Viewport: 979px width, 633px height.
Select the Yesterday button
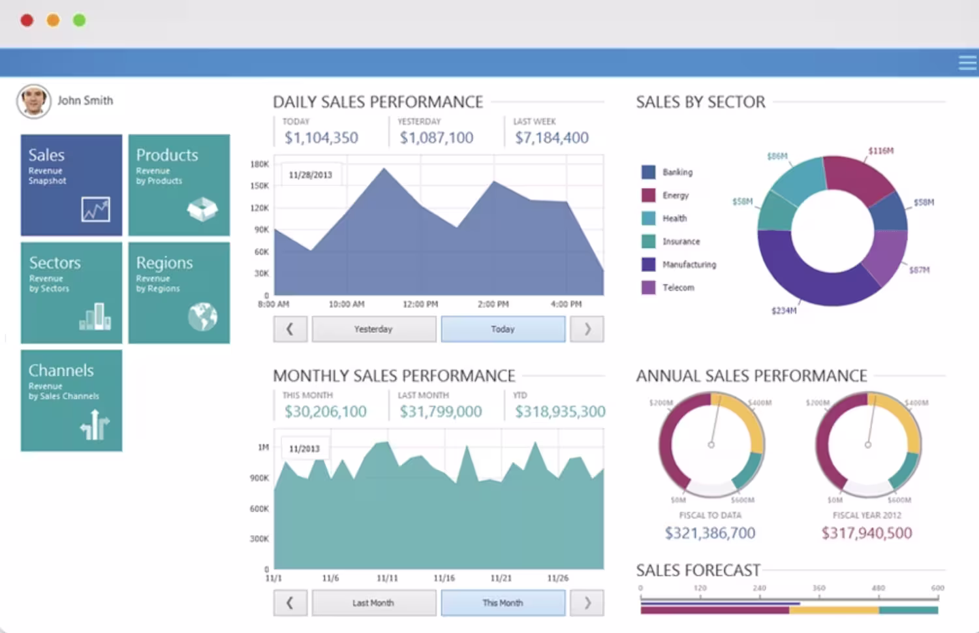pyautogui.click(x=374, y=329)
